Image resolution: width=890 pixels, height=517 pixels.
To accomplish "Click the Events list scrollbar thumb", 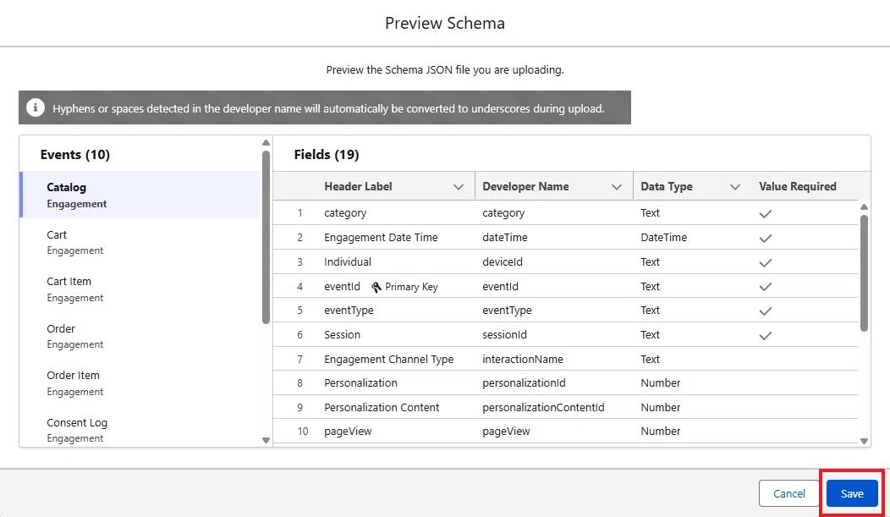I will click(266, 237).
